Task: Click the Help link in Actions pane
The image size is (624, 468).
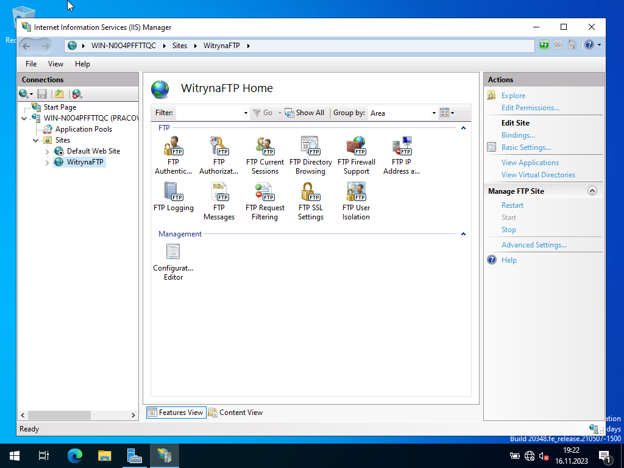Action: 509,260
